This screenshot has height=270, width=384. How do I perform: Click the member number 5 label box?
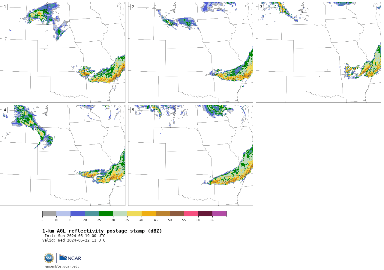pyautogui.click(x=133, y=110)
